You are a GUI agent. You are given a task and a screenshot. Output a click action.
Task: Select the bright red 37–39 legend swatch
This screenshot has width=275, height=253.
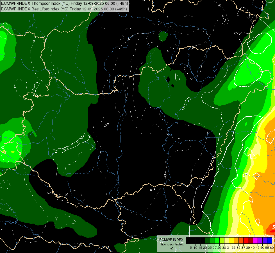[x=246, y=241]
